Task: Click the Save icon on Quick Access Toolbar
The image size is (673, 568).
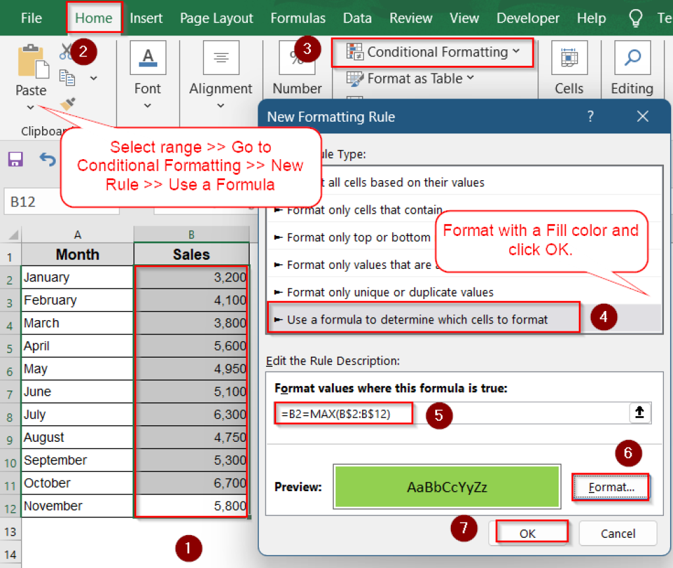Action: tap(14, 160)
